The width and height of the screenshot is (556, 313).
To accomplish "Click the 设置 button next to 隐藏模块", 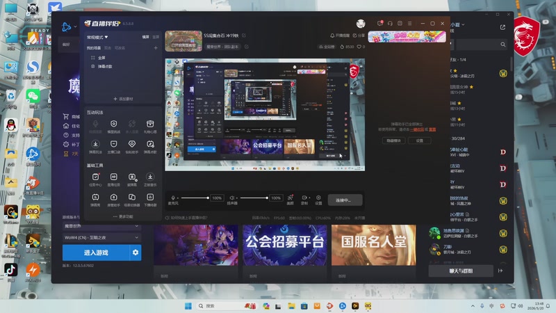I will [x=420, y=141].
